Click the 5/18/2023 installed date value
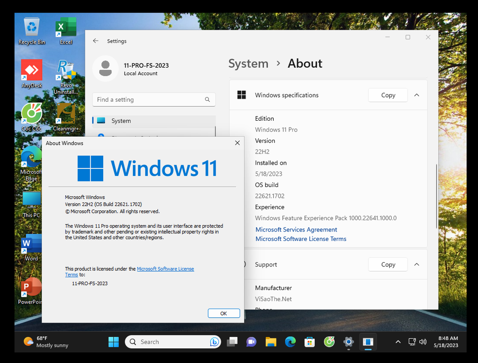Screen dimensions: 478x363 (269, 174)
